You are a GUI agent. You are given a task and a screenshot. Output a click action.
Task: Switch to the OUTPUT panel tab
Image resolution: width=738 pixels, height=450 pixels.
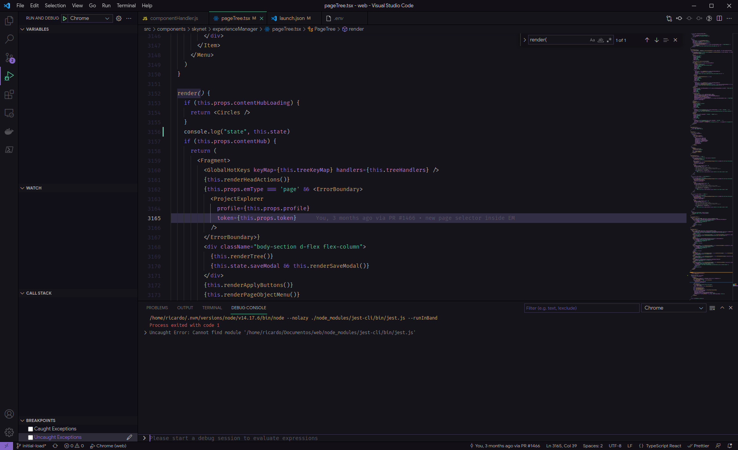(185, 308)
